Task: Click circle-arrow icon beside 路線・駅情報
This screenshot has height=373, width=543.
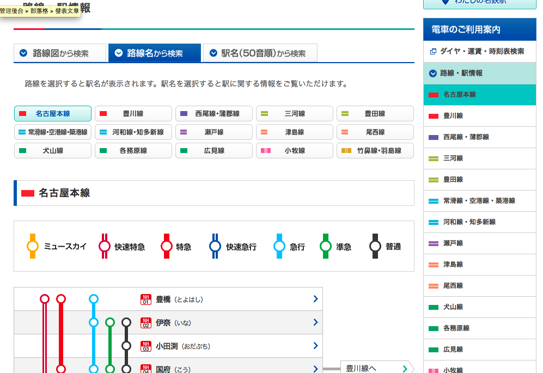Action: [x=433, y=74]
